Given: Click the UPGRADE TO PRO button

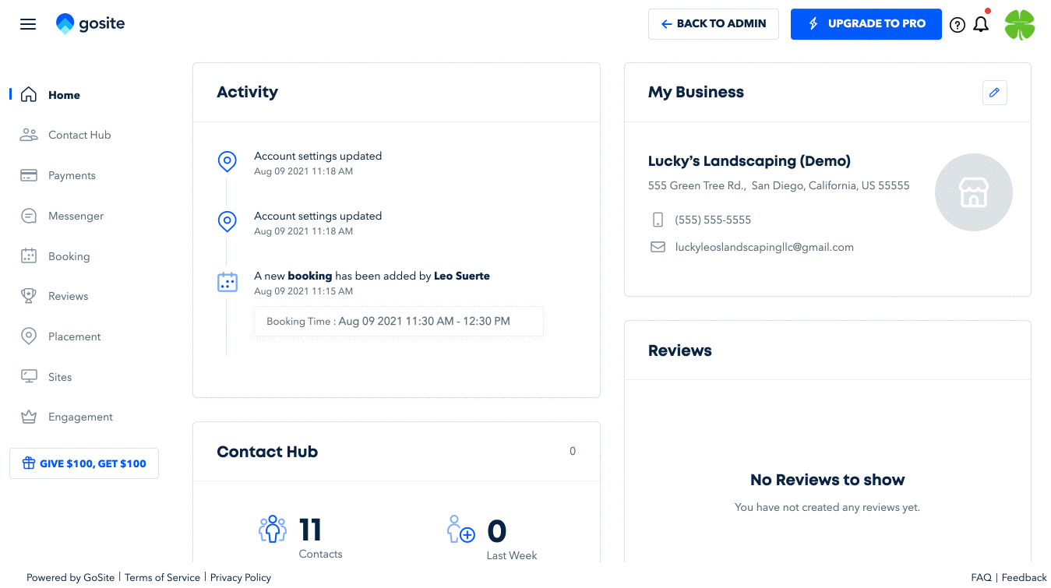Looking at the screenshot, I should pyautogui.click(x=866, y=24).
